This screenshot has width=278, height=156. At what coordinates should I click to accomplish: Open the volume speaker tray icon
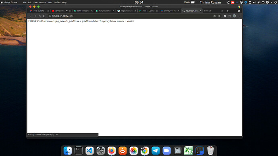(254, 2)
